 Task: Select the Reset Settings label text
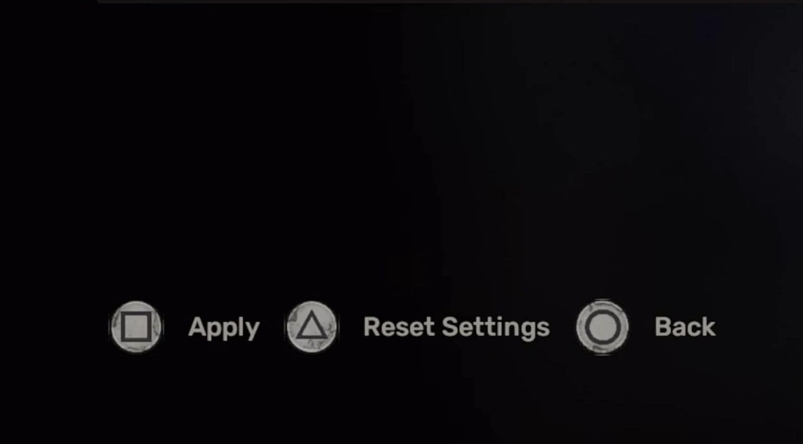point(456,327)
